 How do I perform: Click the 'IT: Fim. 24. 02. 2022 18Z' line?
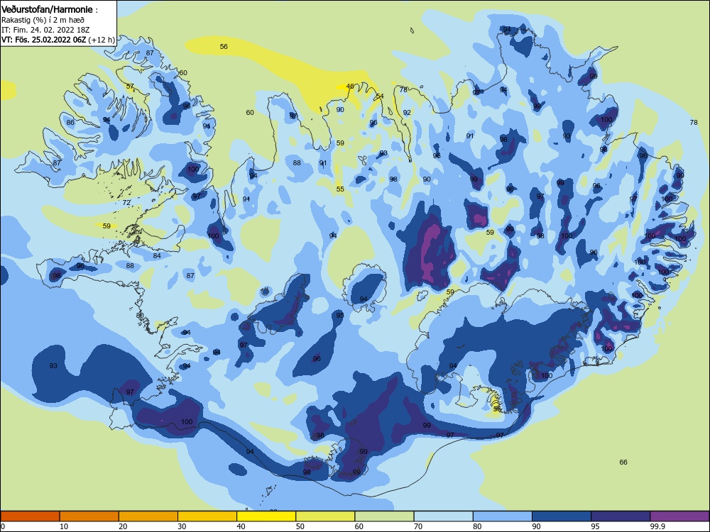coord(45,30)
